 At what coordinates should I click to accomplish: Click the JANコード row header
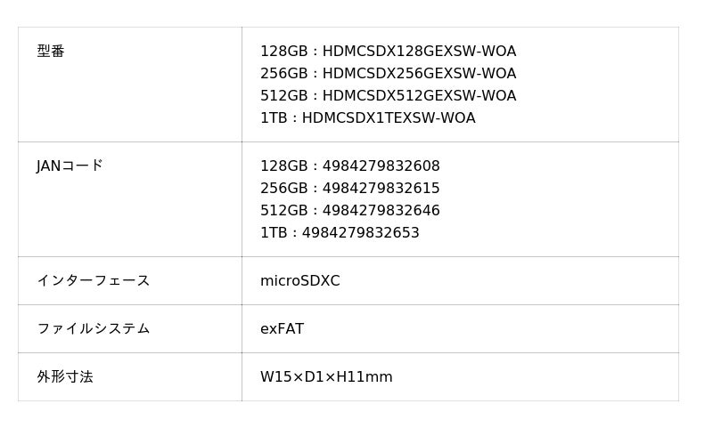point(70,166)
